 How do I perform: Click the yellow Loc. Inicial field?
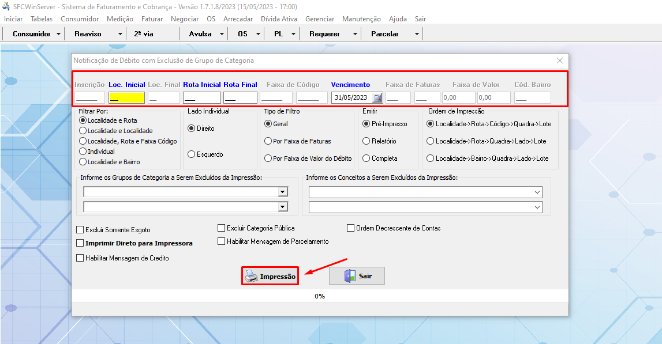pos(126,98)
